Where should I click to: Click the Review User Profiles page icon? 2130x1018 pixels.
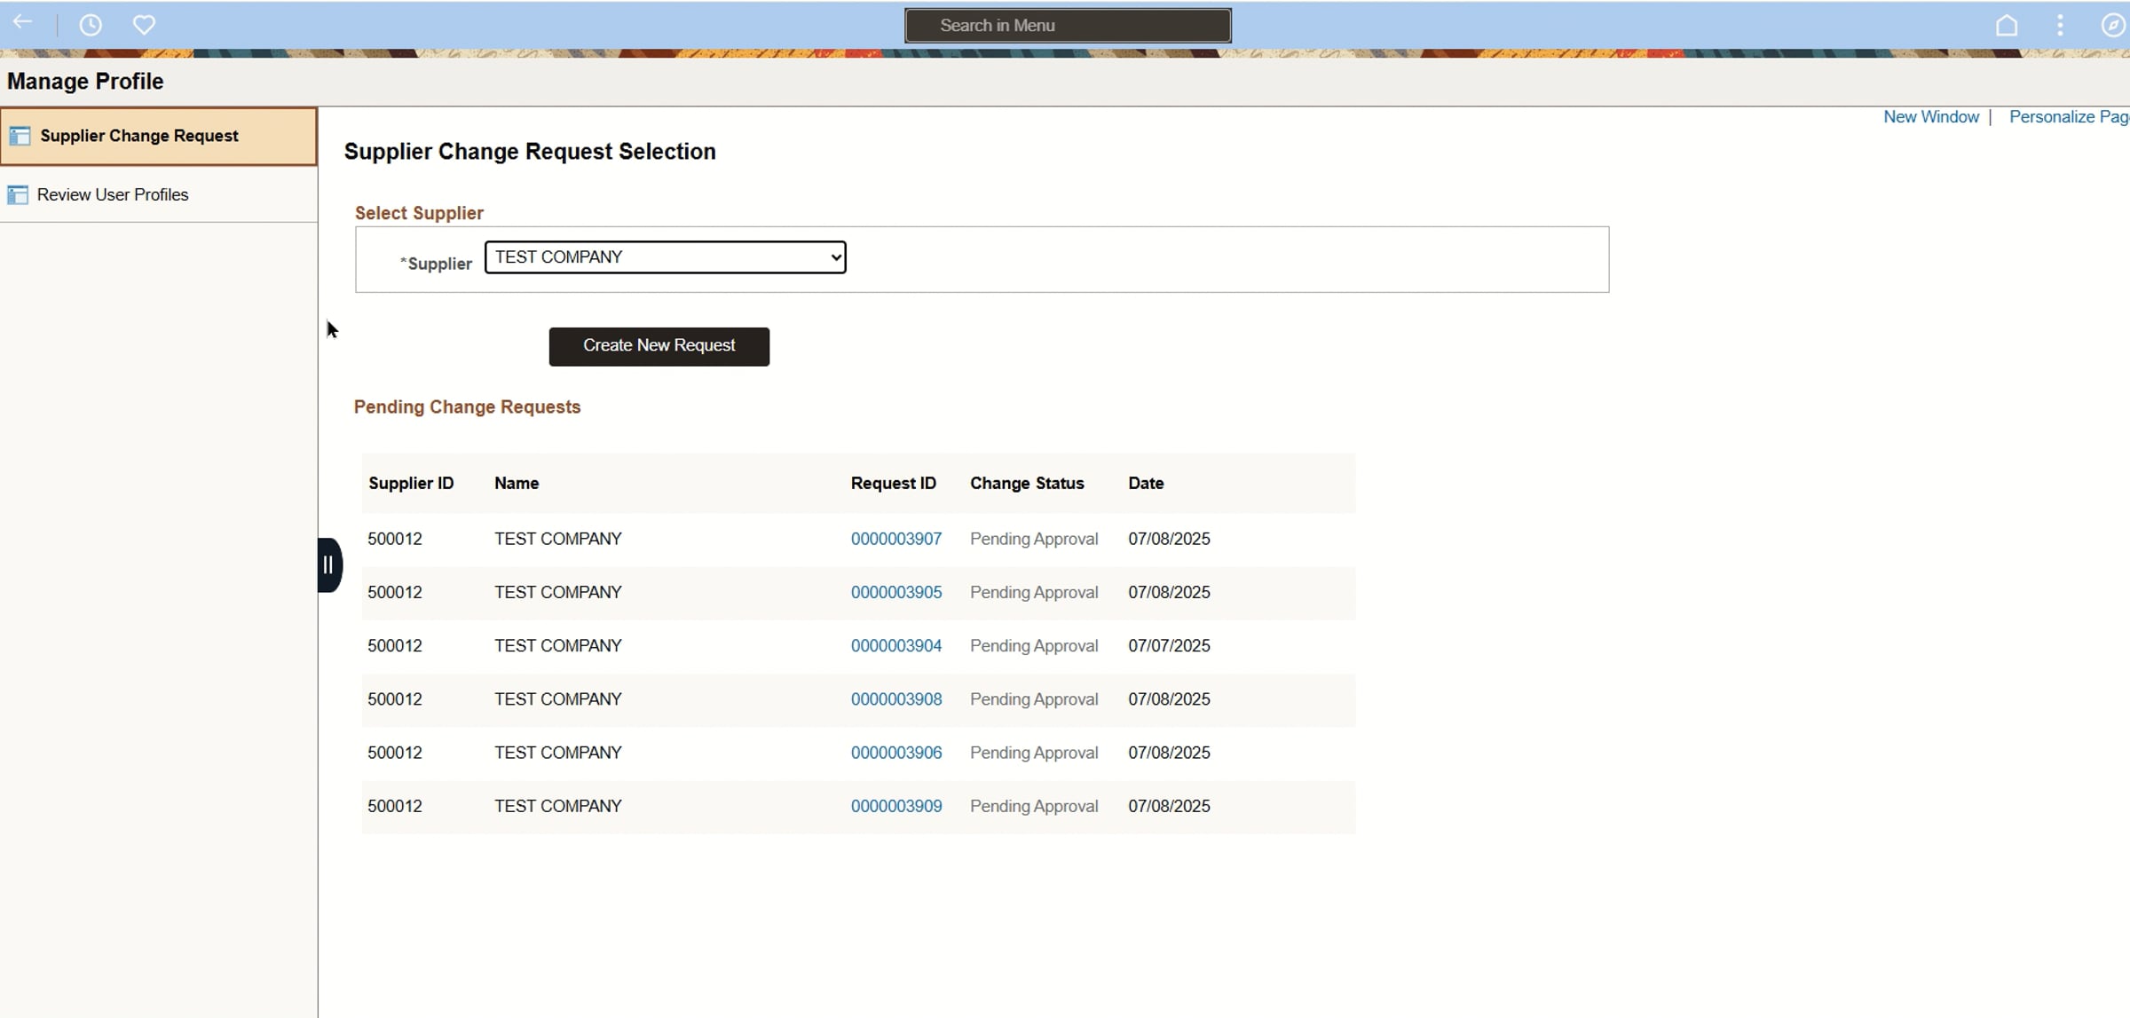[18, 194]
